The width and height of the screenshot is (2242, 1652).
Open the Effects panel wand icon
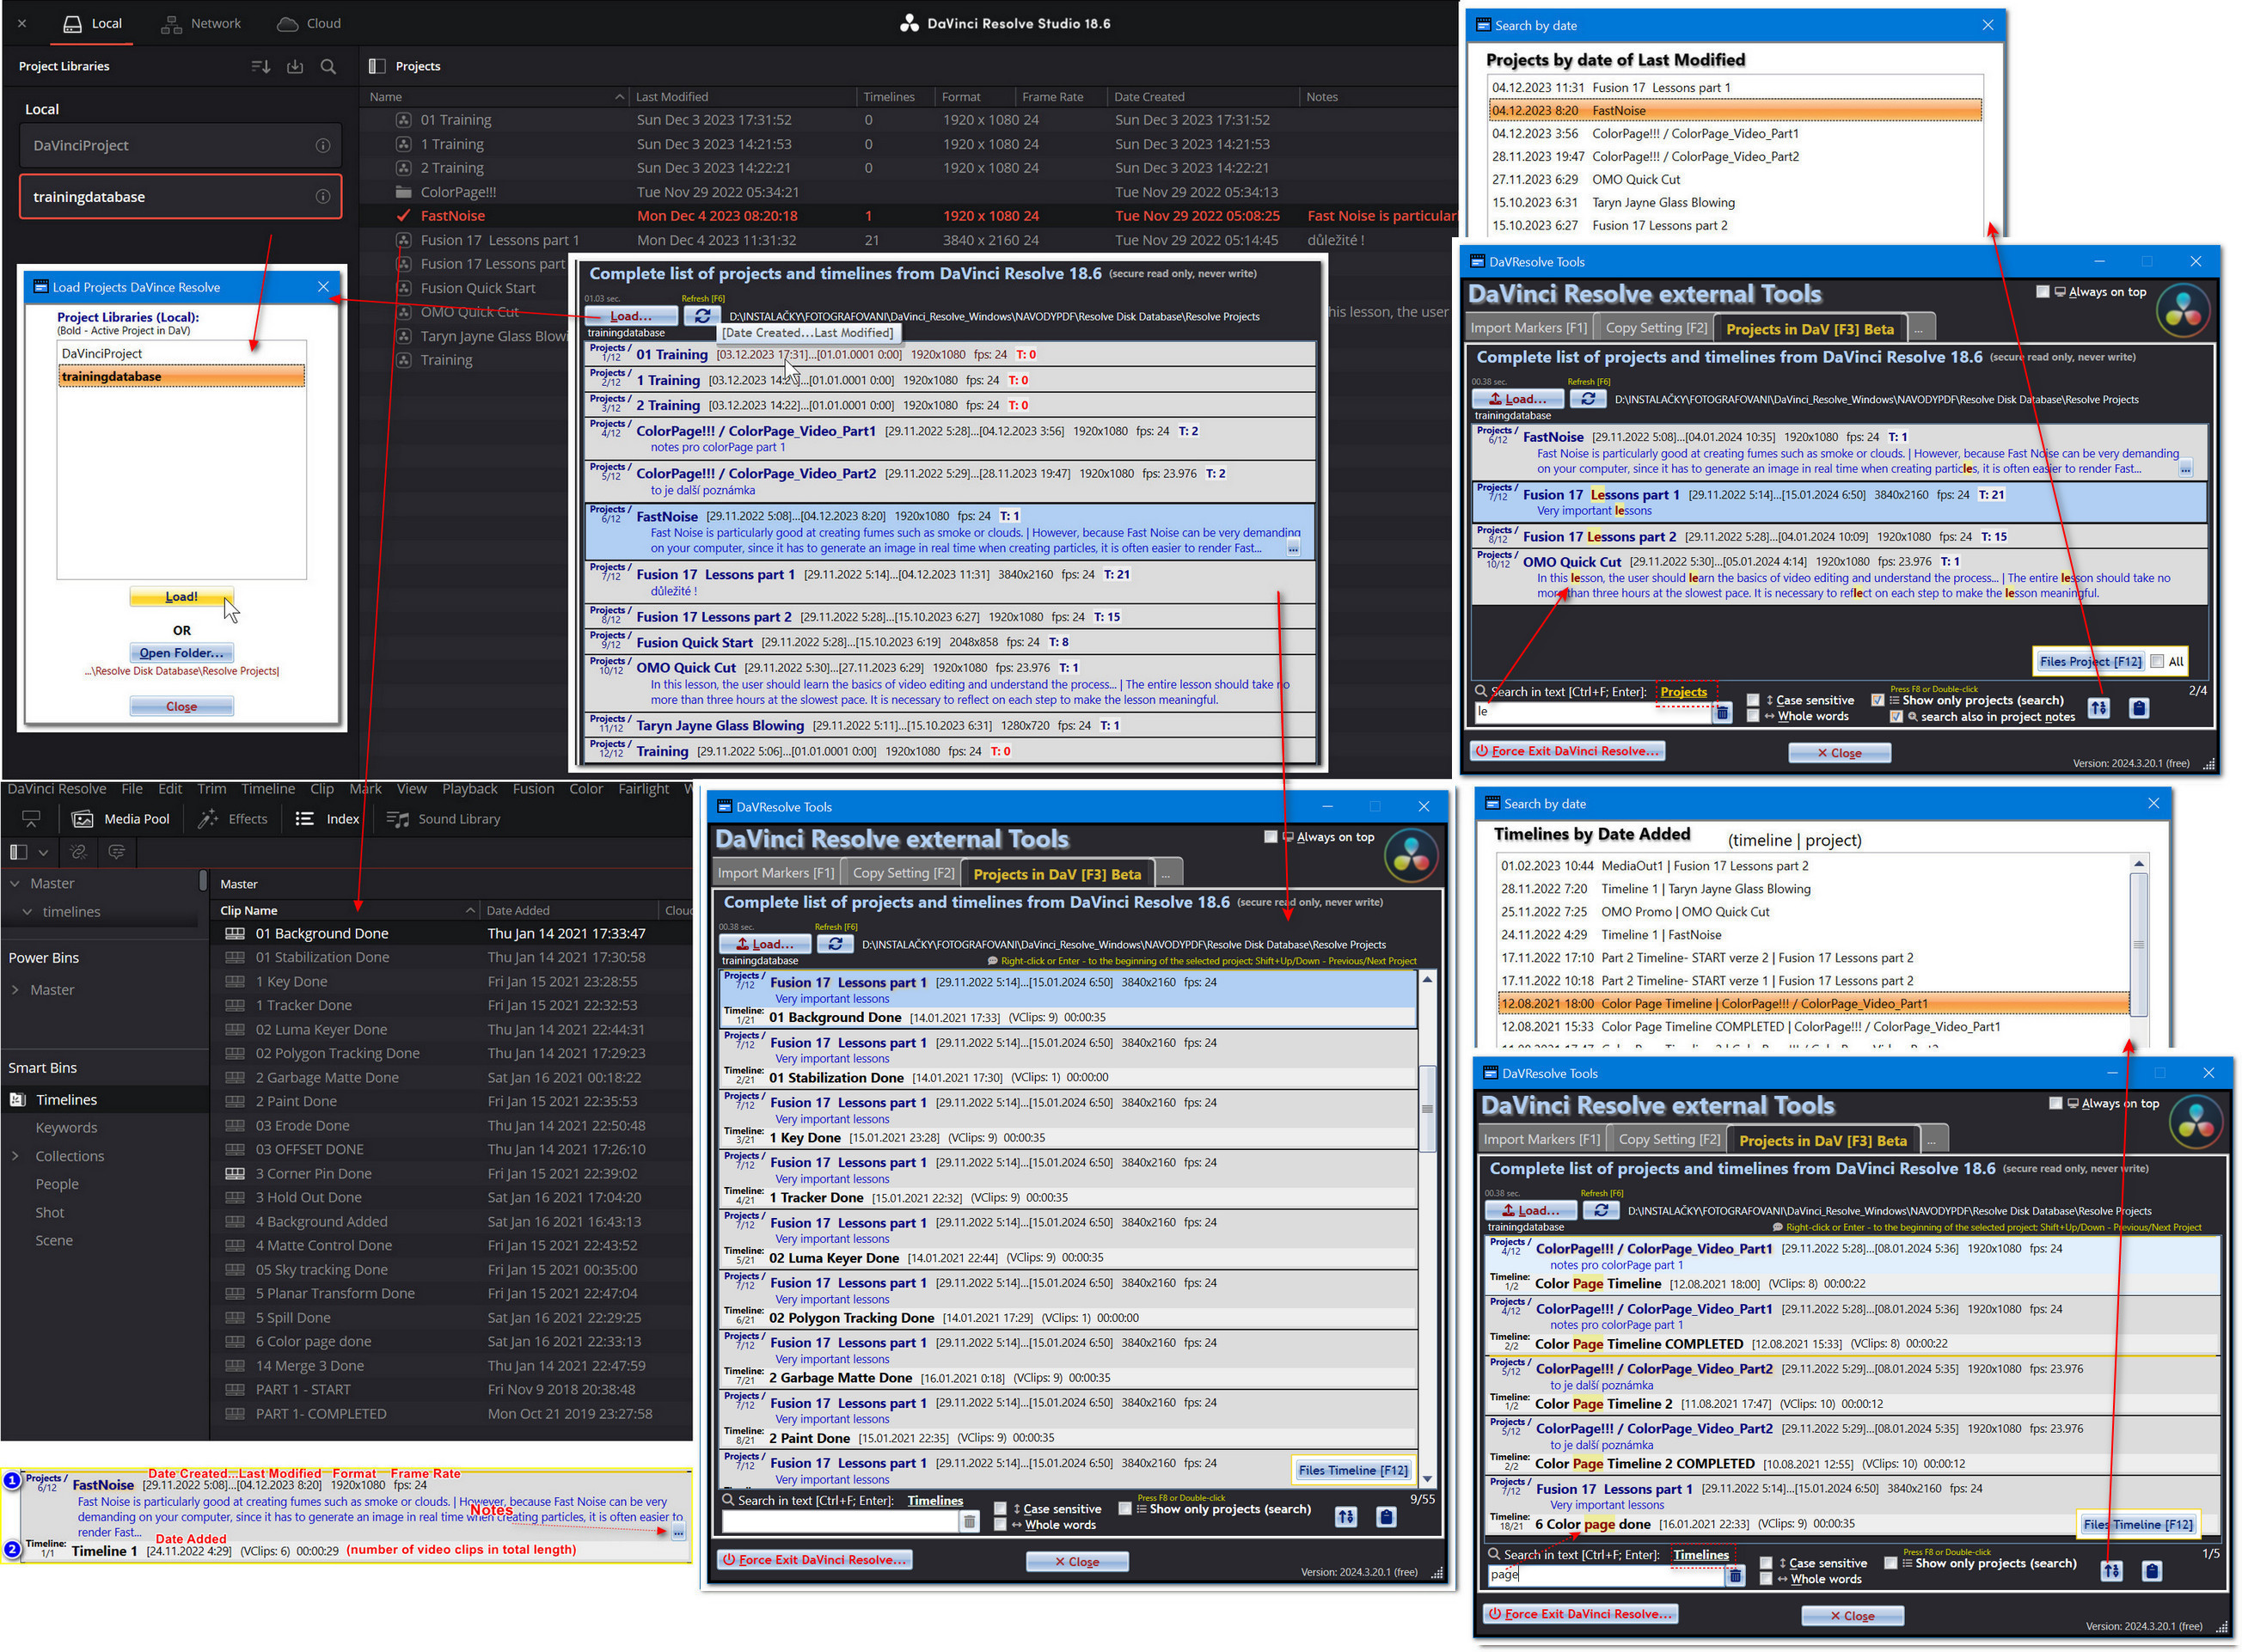pyautogui.click(x=208, y=819)
